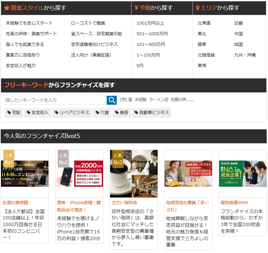The width and height of the screenshot is (268, 253).
Task: Select the 北海道 area link
Action: coord(204,23)
